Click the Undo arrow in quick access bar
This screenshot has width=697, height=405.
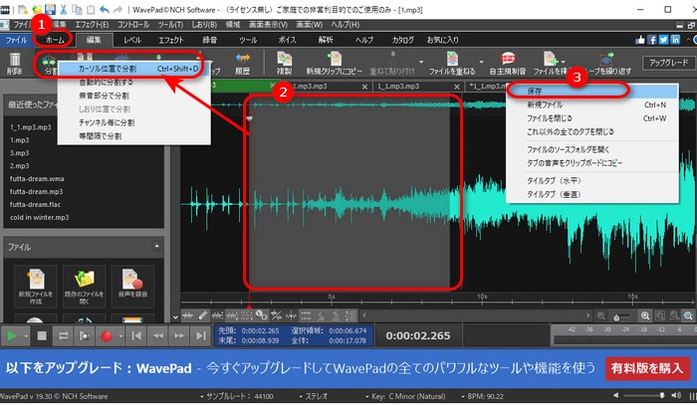pyautogui.click(x=105, y=9)
